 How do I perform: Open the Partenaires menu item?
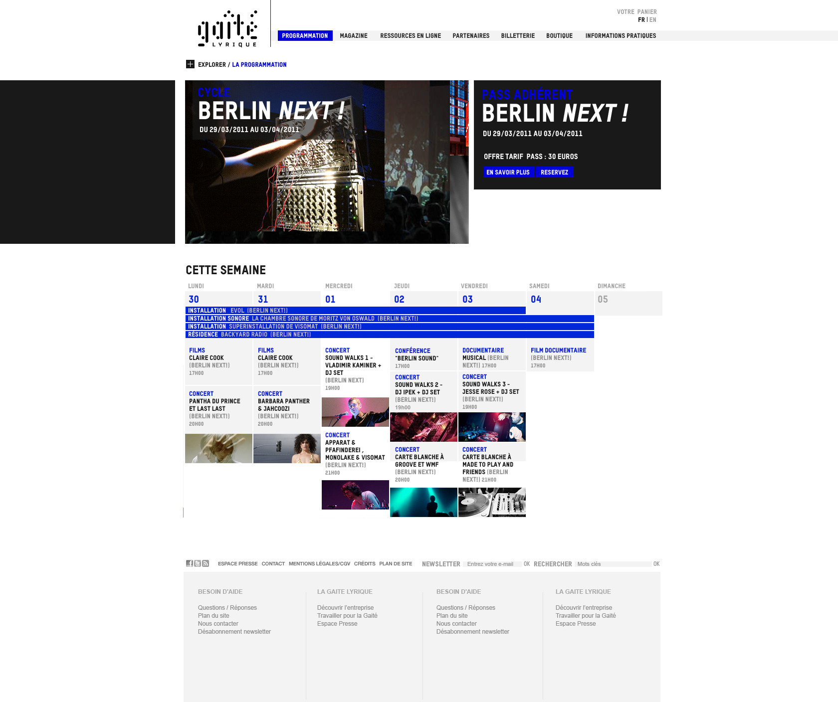(x=471, y=36)
